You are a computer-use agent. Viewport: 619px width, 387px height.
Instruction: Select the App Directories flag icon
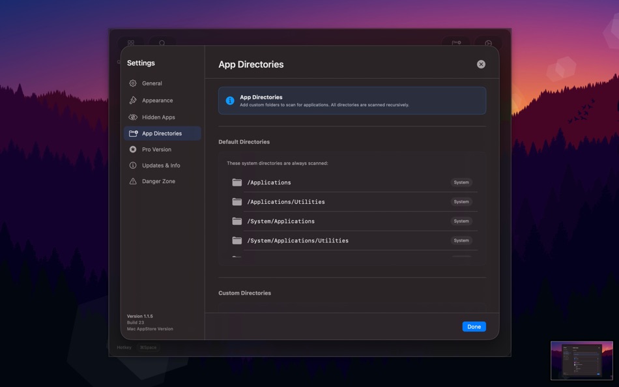pyautogui.click(x=132, y=133)
